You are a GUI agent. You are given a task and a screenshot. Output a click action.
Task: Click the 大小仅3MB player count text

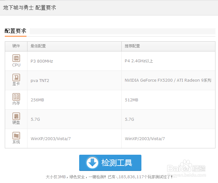point(109,177)
